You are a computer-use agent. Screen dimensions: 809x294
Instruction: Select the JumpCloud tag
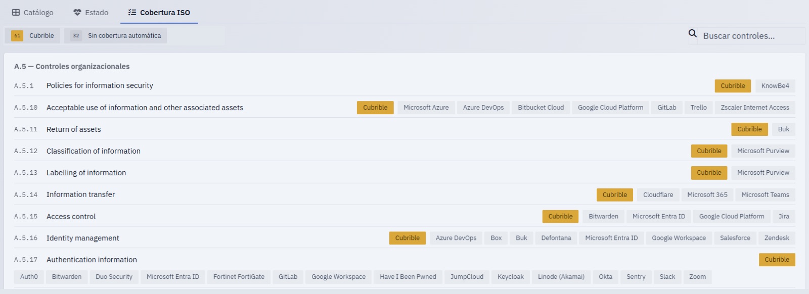click(467, 277)
